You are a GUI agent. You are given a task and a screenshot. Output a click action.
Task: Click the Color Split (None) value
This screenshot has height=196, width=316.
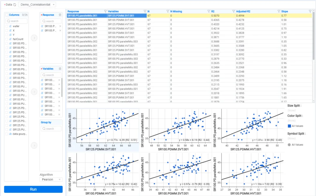291,120
